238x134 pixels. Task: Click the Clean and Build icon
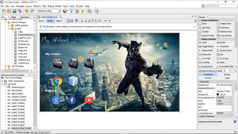click(x=77, y=11)
